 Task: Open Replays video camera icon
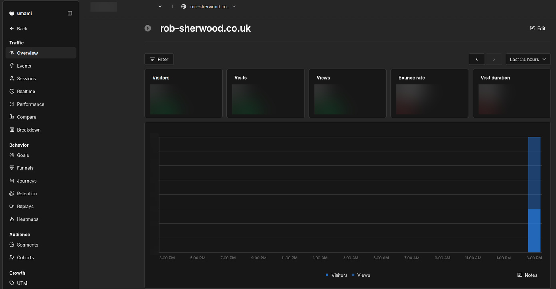12,206
